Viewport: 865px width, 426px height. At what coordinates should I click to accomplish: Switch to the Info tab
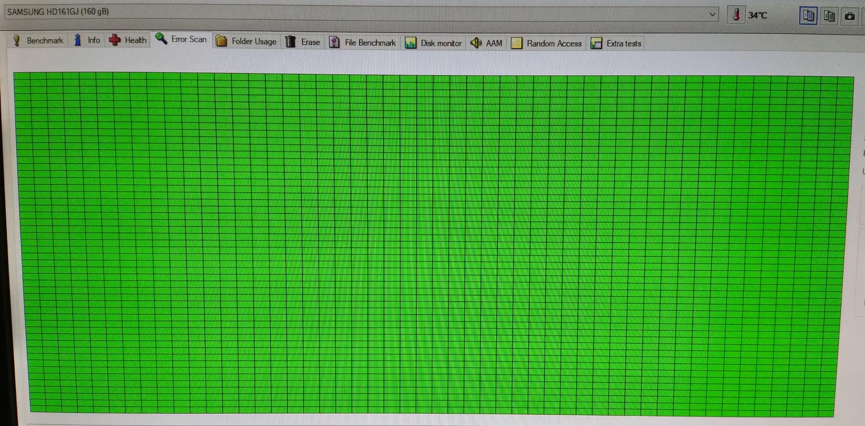(87, 40)
